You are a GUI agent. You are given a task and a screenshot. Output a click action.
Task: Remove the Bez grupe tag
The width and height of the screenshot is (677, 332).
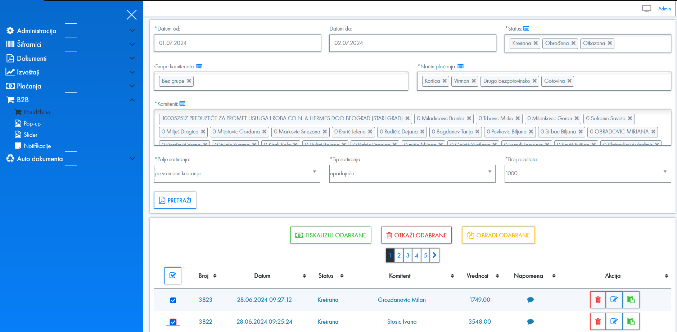pos(189,81)
